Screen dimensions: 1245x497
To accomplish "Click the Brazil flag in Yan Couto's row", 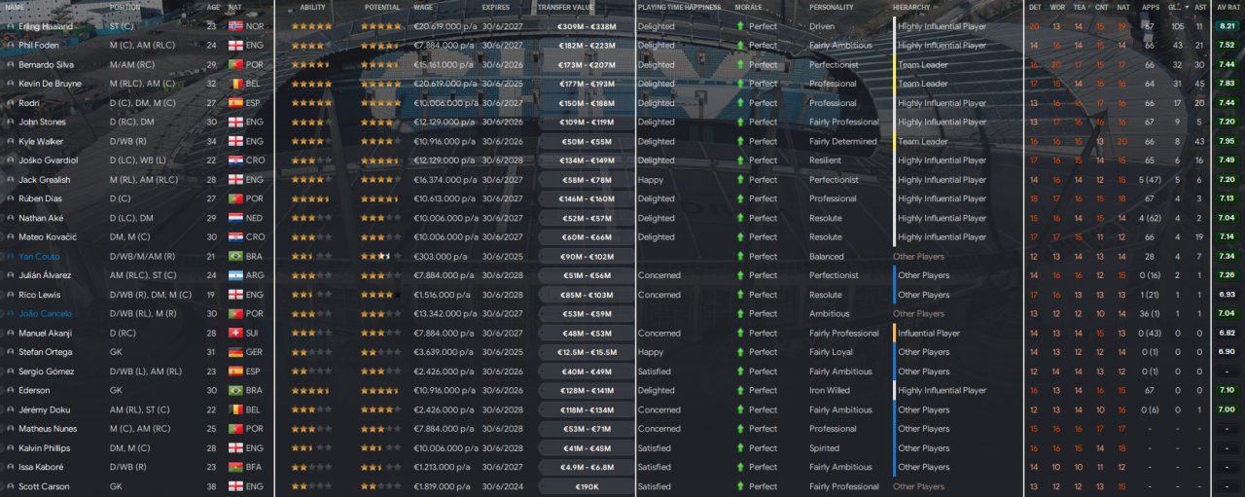I will click(x=235, y=257).
